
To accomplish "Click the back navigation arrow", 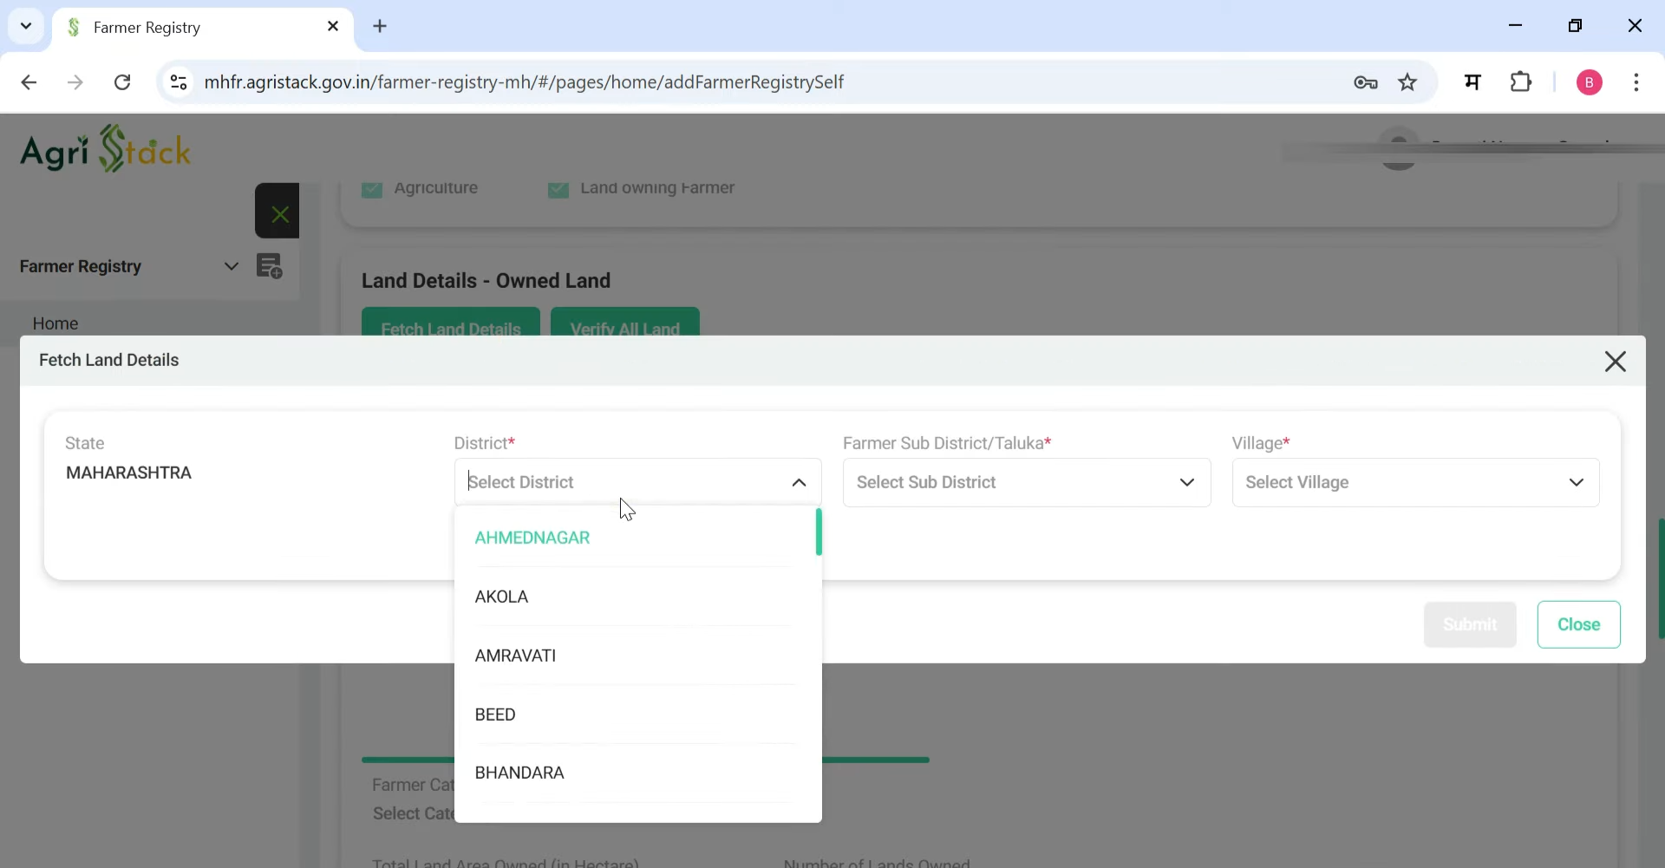I will [x=29, y=82].
